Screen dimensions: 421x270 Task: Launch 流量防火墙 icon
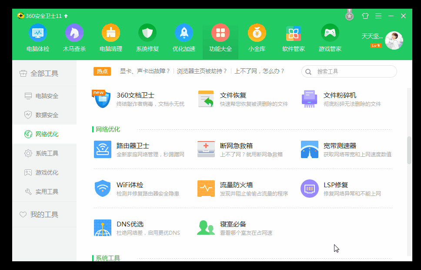pyautogui.click(x=206, y=189)
